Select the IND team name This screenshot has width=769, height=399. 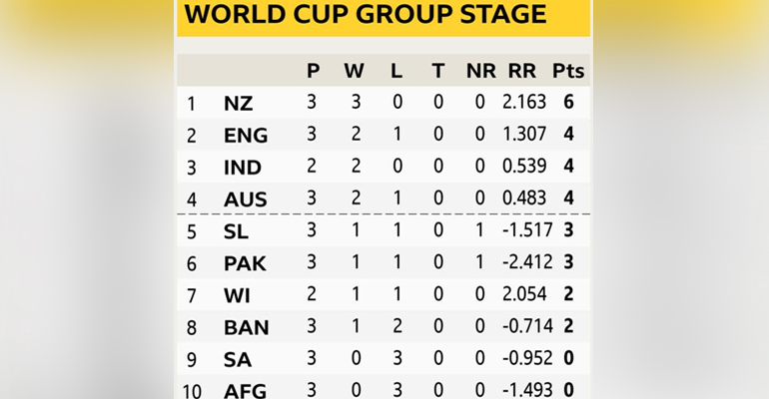coord(243,168)
